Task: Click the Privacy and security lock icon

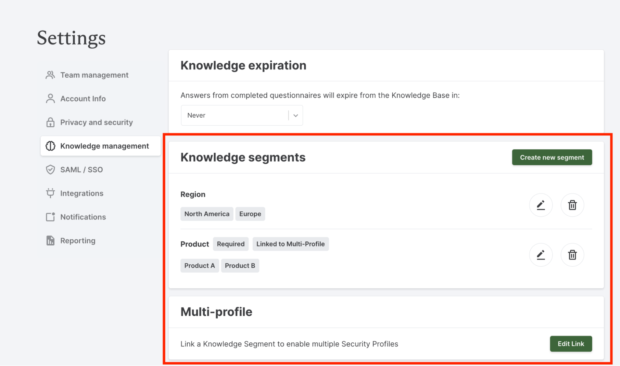Action: 50,122
